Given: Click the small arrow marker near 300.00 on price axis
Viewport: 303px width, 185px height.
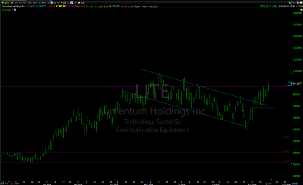Looking at the screenshot, I should pos(292,164).
